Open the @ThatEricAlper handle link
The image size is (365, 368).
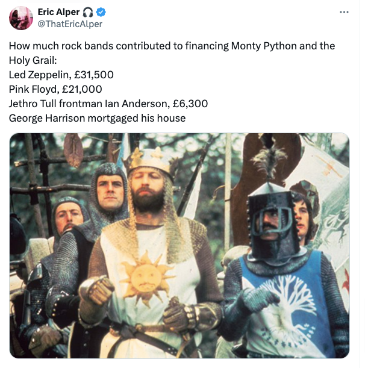point(70,24)
